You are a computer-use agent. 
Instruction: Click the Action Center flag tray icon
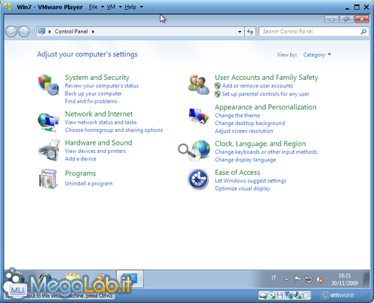coord(297,279)
